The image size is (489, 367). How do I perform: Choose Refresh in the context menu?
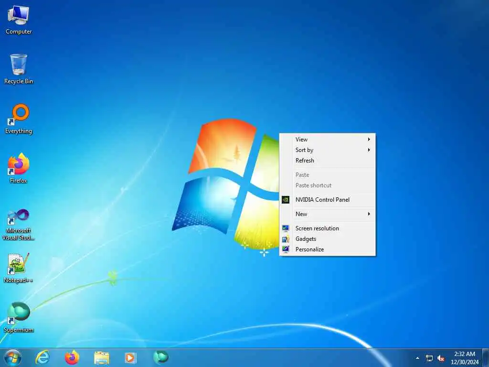tap(327, 161)
